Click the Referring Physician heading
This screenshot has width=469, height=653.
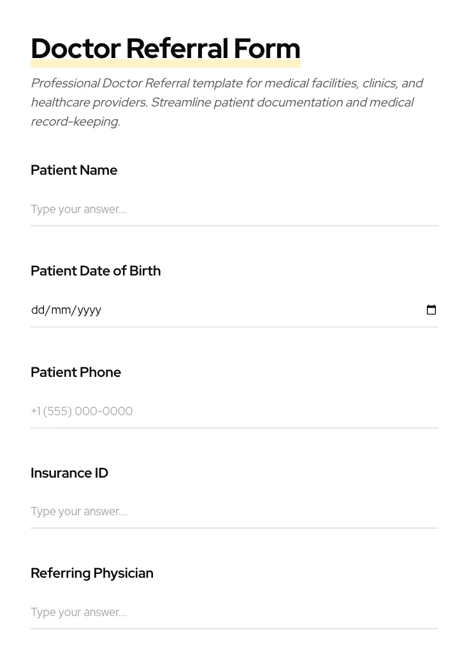click(92, 573)
